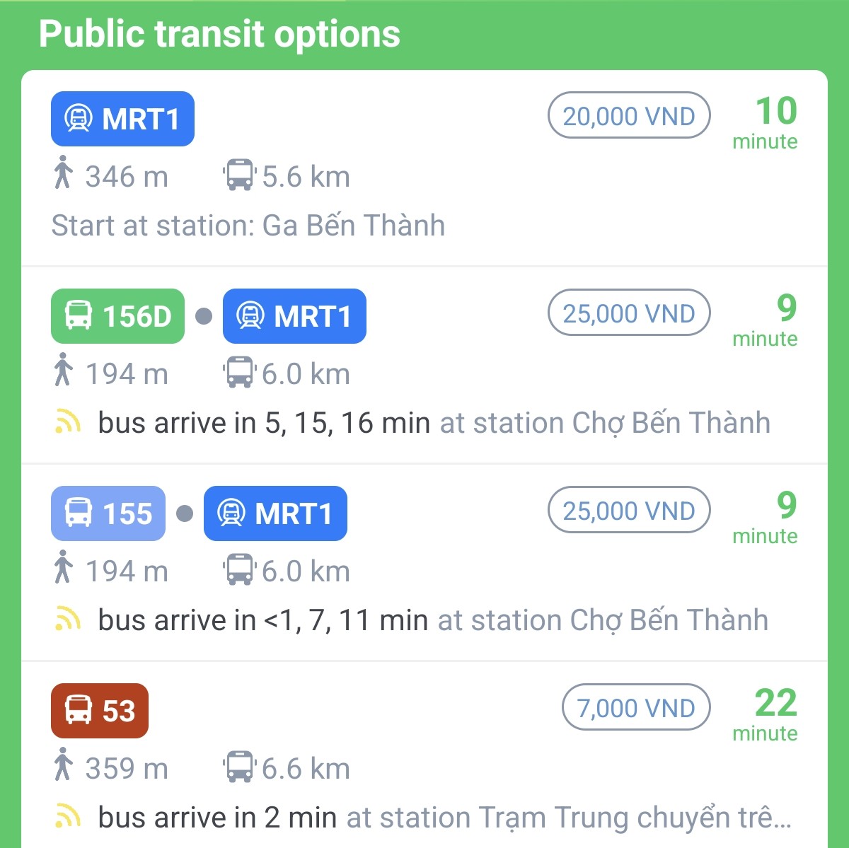Viewport: 849px width, 848px height.
Task: Tap live arrival icon on 156D route
Action: 67,423
